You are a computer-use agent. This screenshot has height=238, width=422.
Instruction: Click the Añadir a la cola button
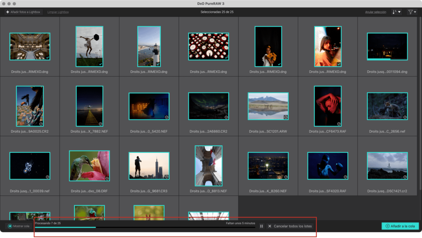(x=400, y=226)
